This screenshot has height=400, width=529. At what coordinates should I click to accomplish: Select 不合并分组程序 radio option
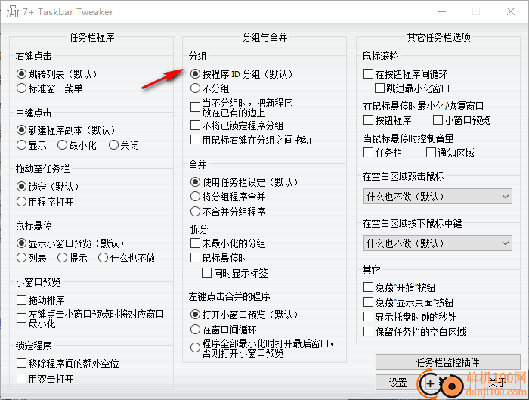pyautogui.click(x=195, y=212)
